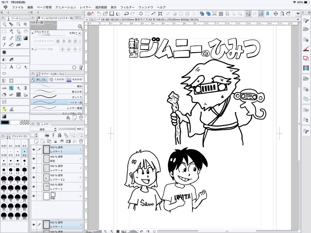Open the layer opacity stepper arrows
This screenshot has height=233, width=311.
click(x=83, y=129)
